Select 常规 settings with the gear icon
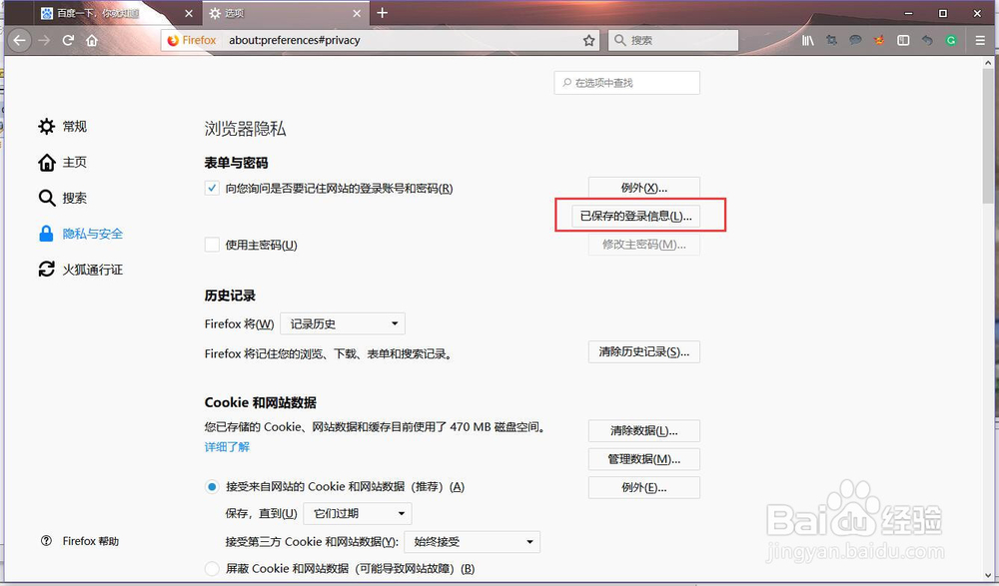999x586 pixels. point(64,126)
